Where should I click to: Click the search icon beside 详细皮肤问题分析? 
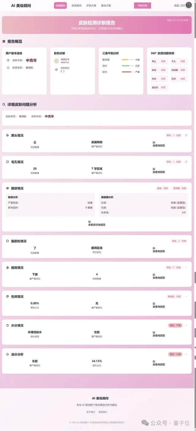pos(4,105)
